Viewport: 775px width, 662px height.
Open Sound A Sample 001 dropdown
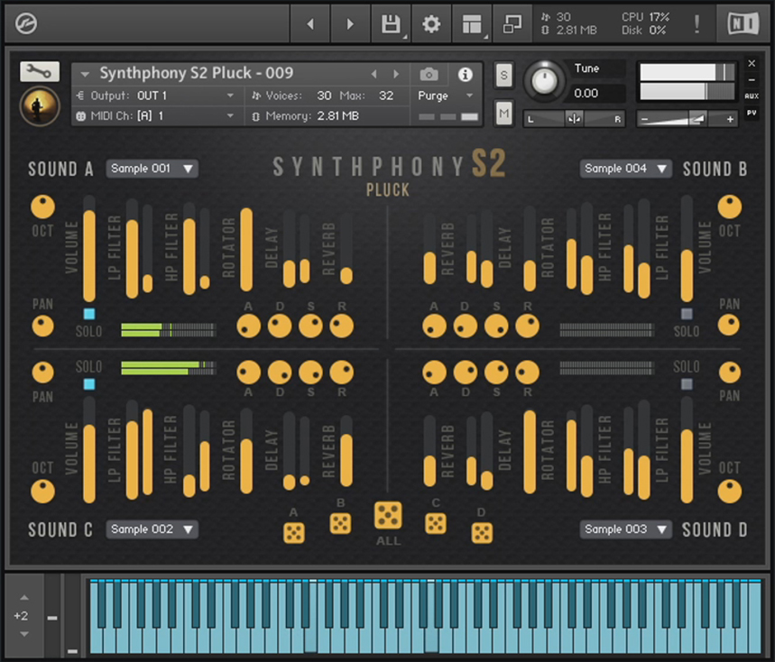pos(152,169)
